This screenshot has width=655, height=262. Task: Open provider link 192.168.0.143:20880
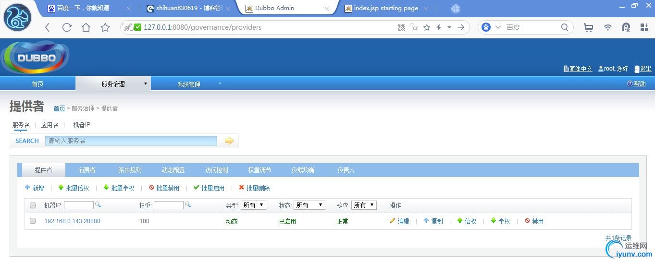[72, 221]
